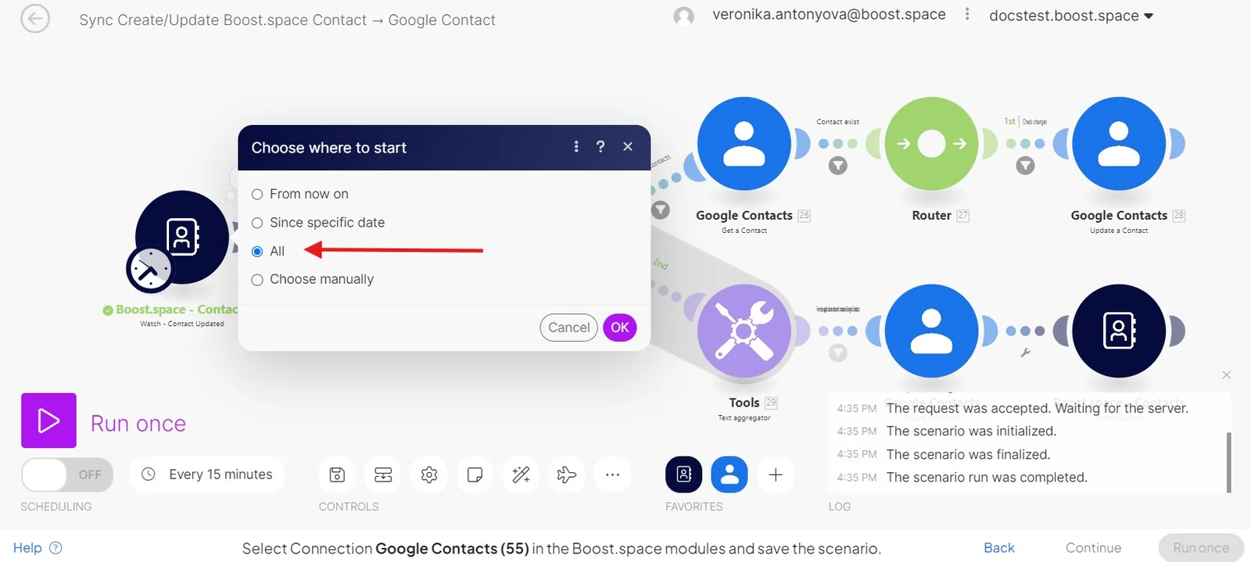
Task: Click the scenario title text
Action: point(287,20)
